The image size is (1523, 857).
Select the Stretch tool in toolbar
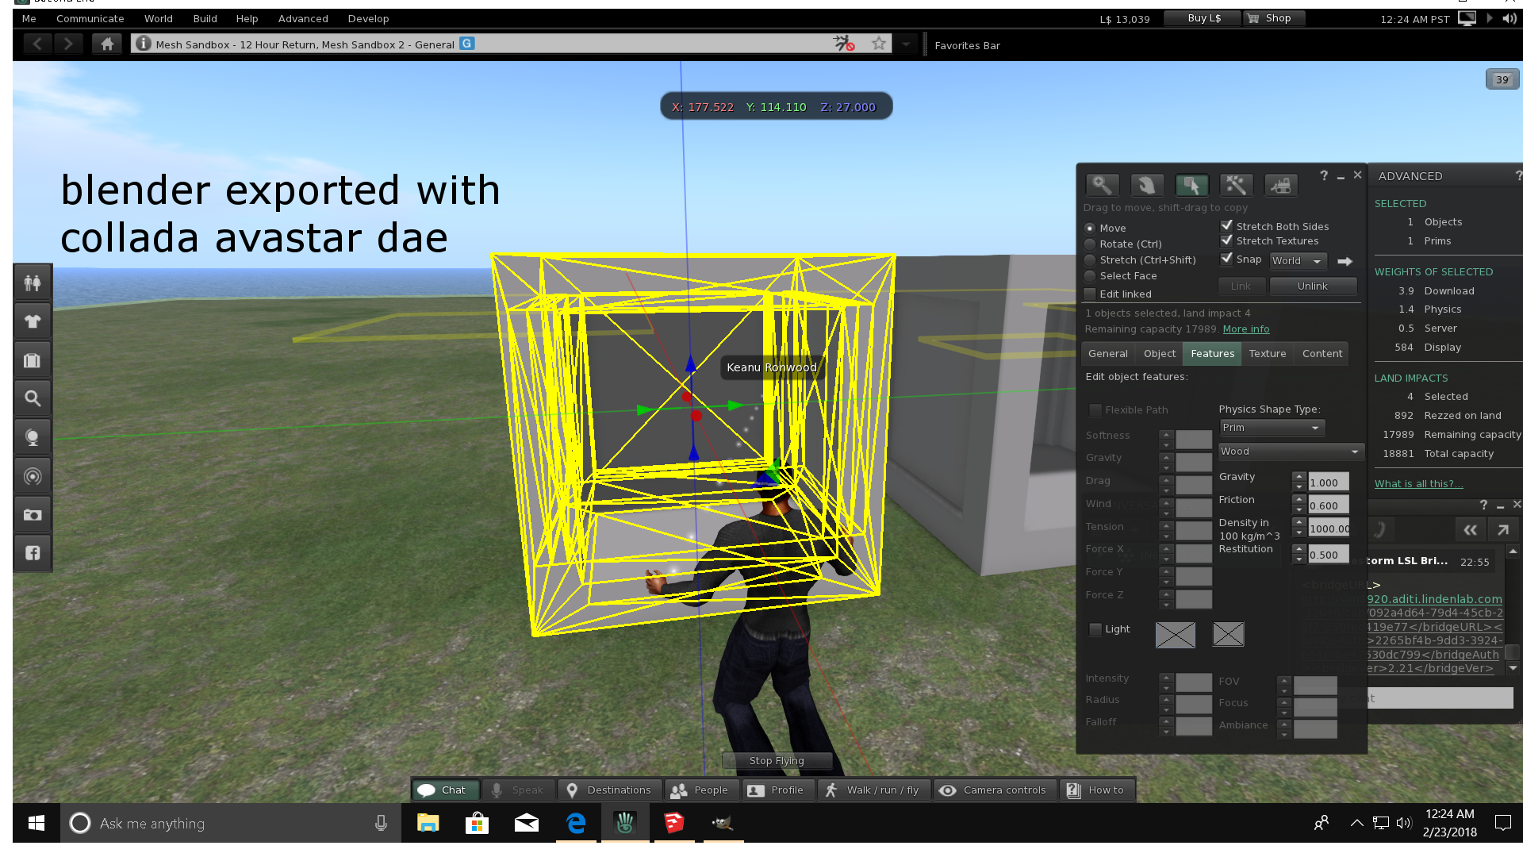(1089, 259)
